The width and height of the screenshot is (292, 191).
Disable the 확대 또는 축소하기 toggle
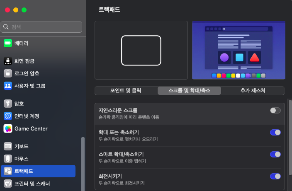point(275,132)
